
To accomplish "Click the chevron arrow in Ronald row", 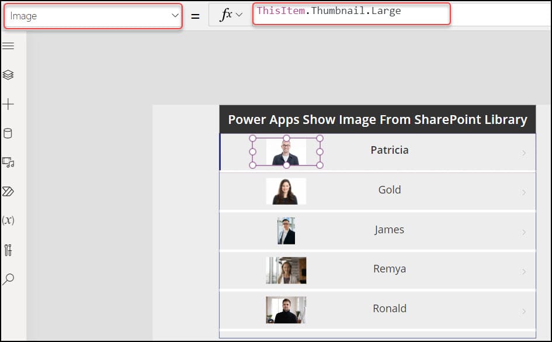I will point(524,312).
